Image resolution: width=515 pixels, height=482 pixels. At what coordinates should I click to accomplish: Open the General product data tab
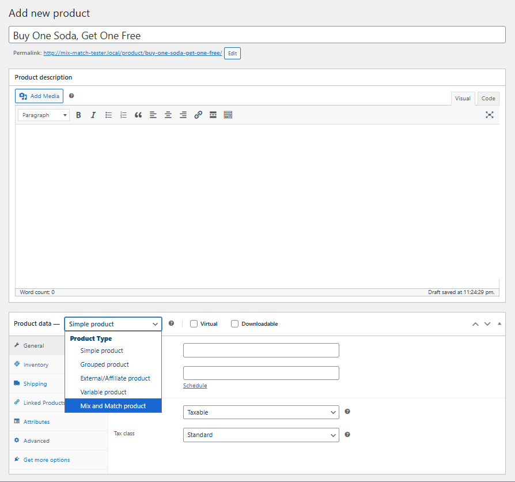click(x=37, y=345)
